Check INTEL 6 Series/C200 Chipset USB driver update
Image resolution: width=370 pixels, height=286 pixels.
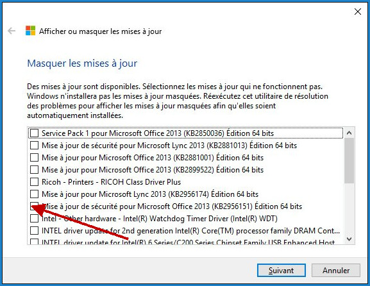click(34, 242)
